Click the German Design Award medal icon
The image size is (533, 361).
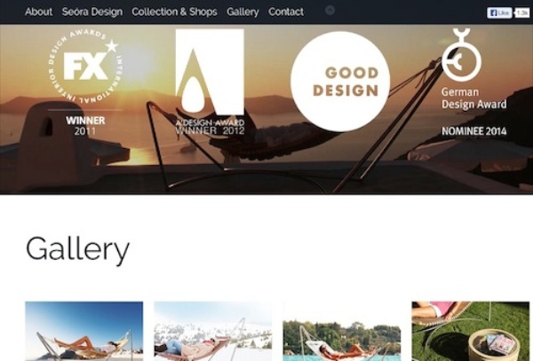coord(460,55)
